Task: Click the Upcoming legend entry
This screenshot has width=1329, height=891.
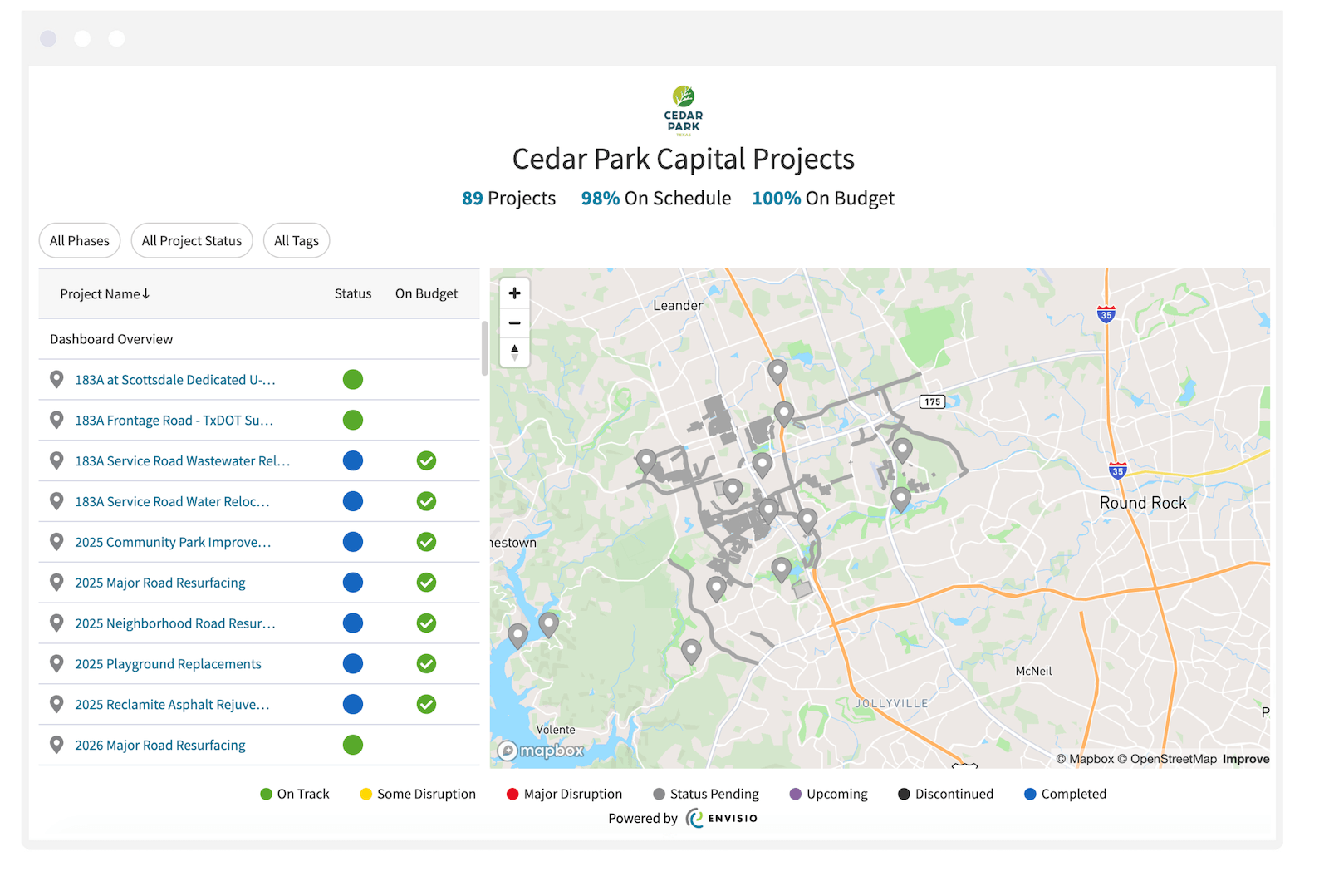Action: (828, 795)
